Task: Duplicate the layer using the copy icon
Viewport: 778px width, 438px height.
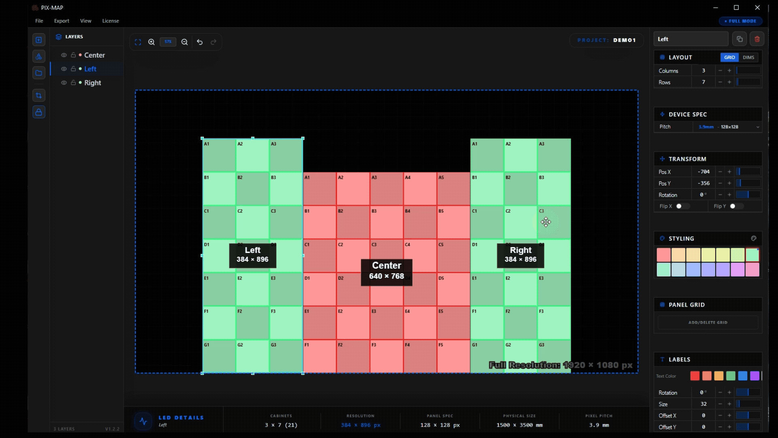Action: click(x=740, y=39)
